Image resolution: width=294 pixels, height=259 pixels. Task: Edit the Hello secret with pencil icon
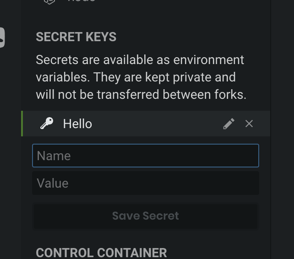[x=229, y=124]
